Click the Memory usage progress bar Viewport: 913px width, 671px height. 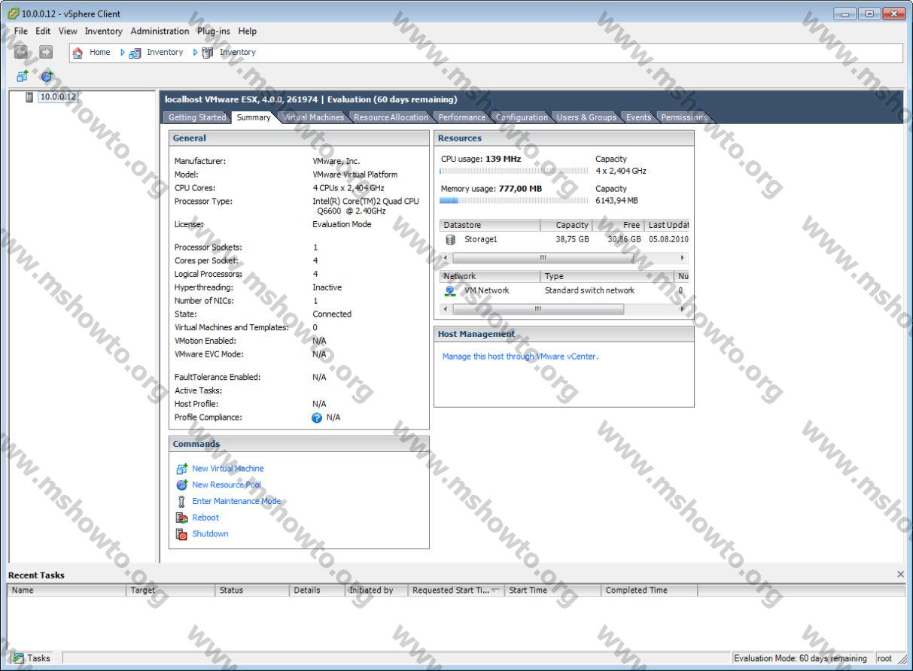click(x=514, y=201)
